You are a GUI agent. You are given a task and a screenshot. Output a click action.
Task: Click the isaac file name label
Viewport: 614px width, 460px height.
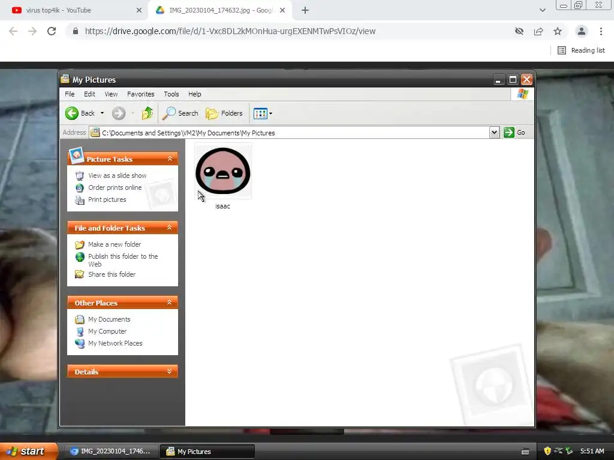pyautogui.click(x=223, y=206)
